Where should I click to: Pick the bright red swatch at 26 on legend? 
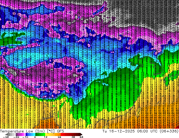coord(62,134)
